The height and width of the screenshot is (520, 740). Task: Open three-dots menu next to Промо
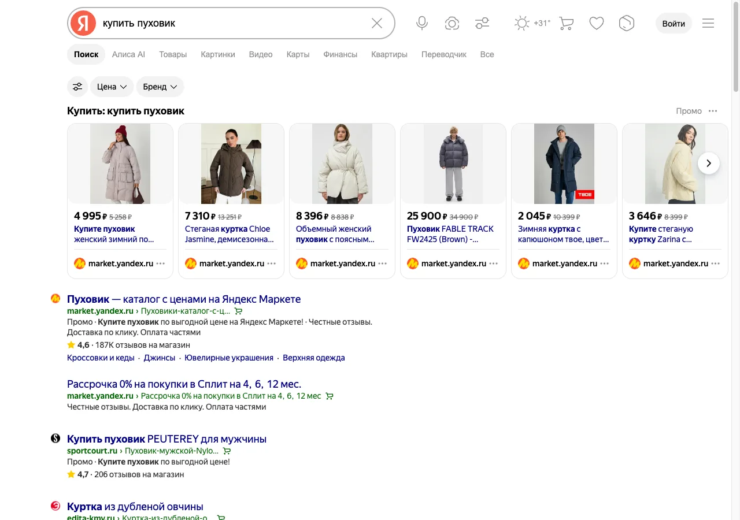coord(713,111)
